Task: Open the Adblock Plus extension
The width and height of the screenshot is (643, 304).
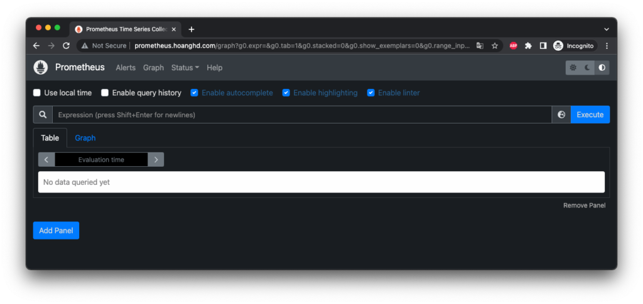Action: (x=514, y=46)
